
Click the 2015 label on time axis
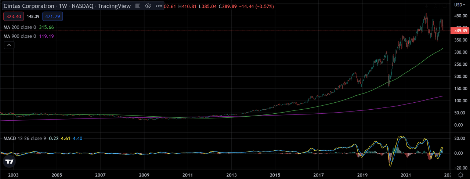tap(275, 175)
